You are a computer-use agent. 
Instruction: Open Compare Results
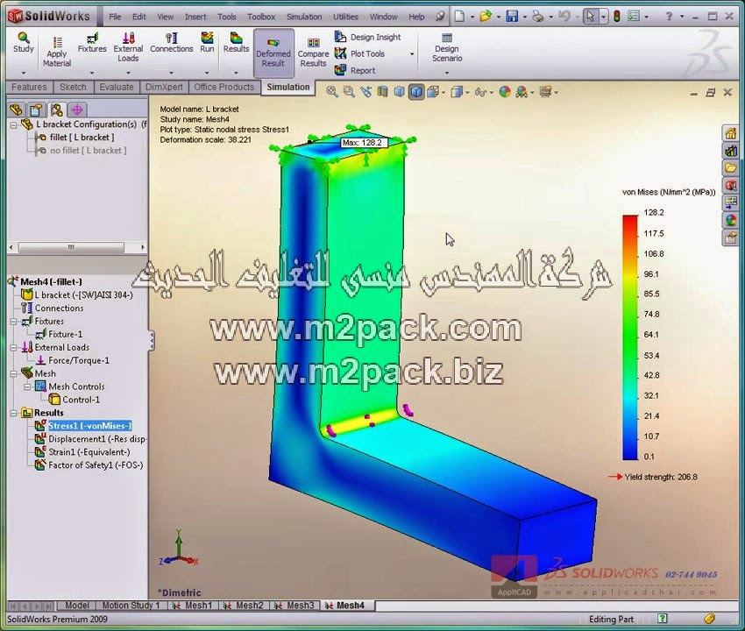click(313, 53)
